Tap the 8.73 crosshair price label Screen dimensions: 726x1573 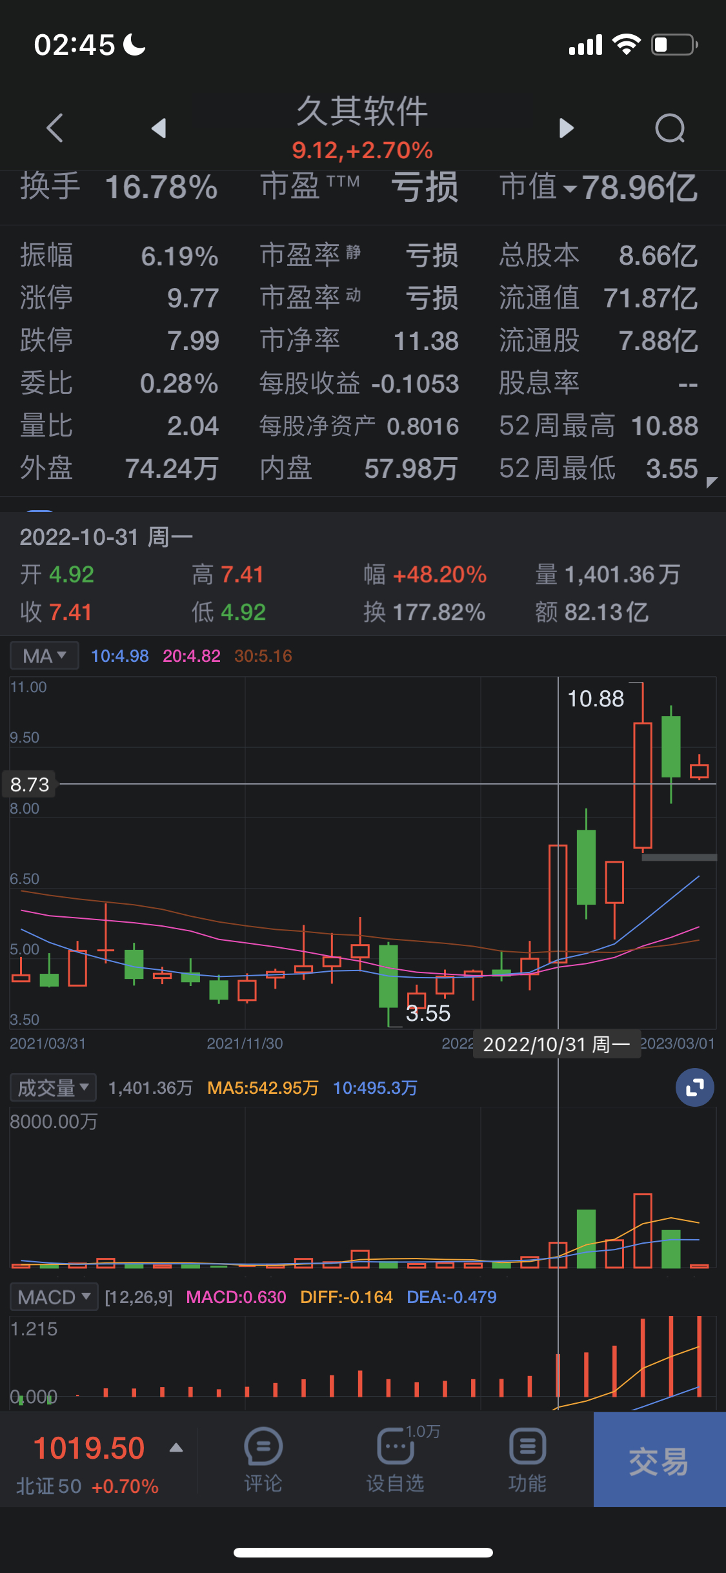[30, 785]
